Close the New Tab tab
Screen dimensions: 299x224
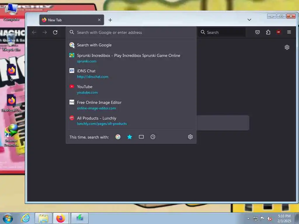[99, 20]
